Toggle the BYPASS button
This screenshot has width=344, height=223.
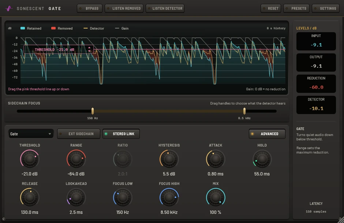[90, 8]
